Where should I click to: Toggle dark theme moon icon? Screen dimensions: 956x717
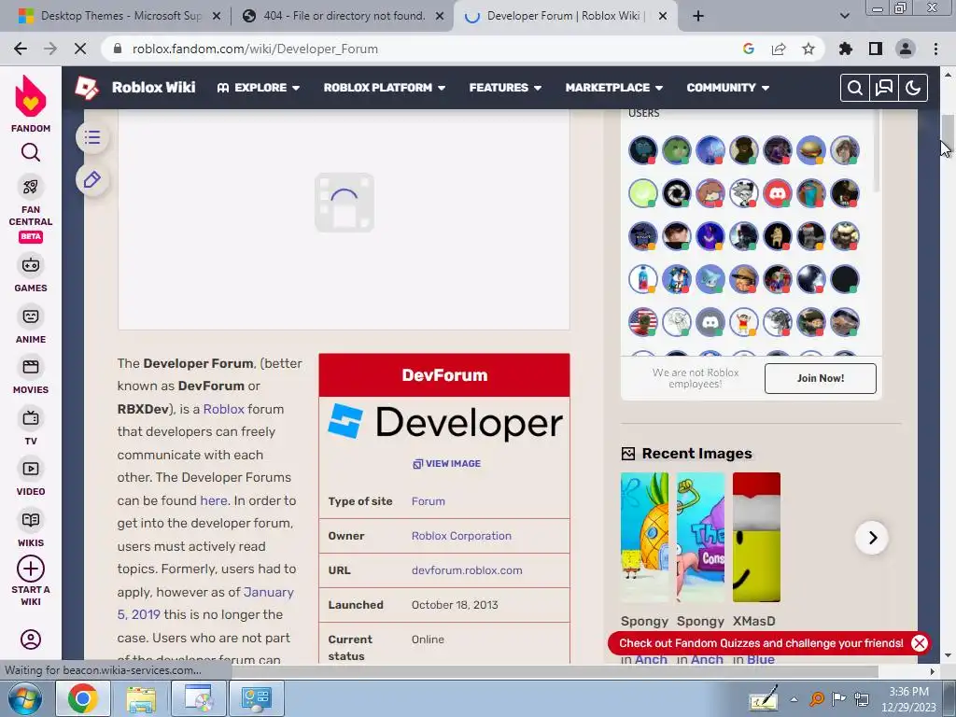tap(913, 88)
